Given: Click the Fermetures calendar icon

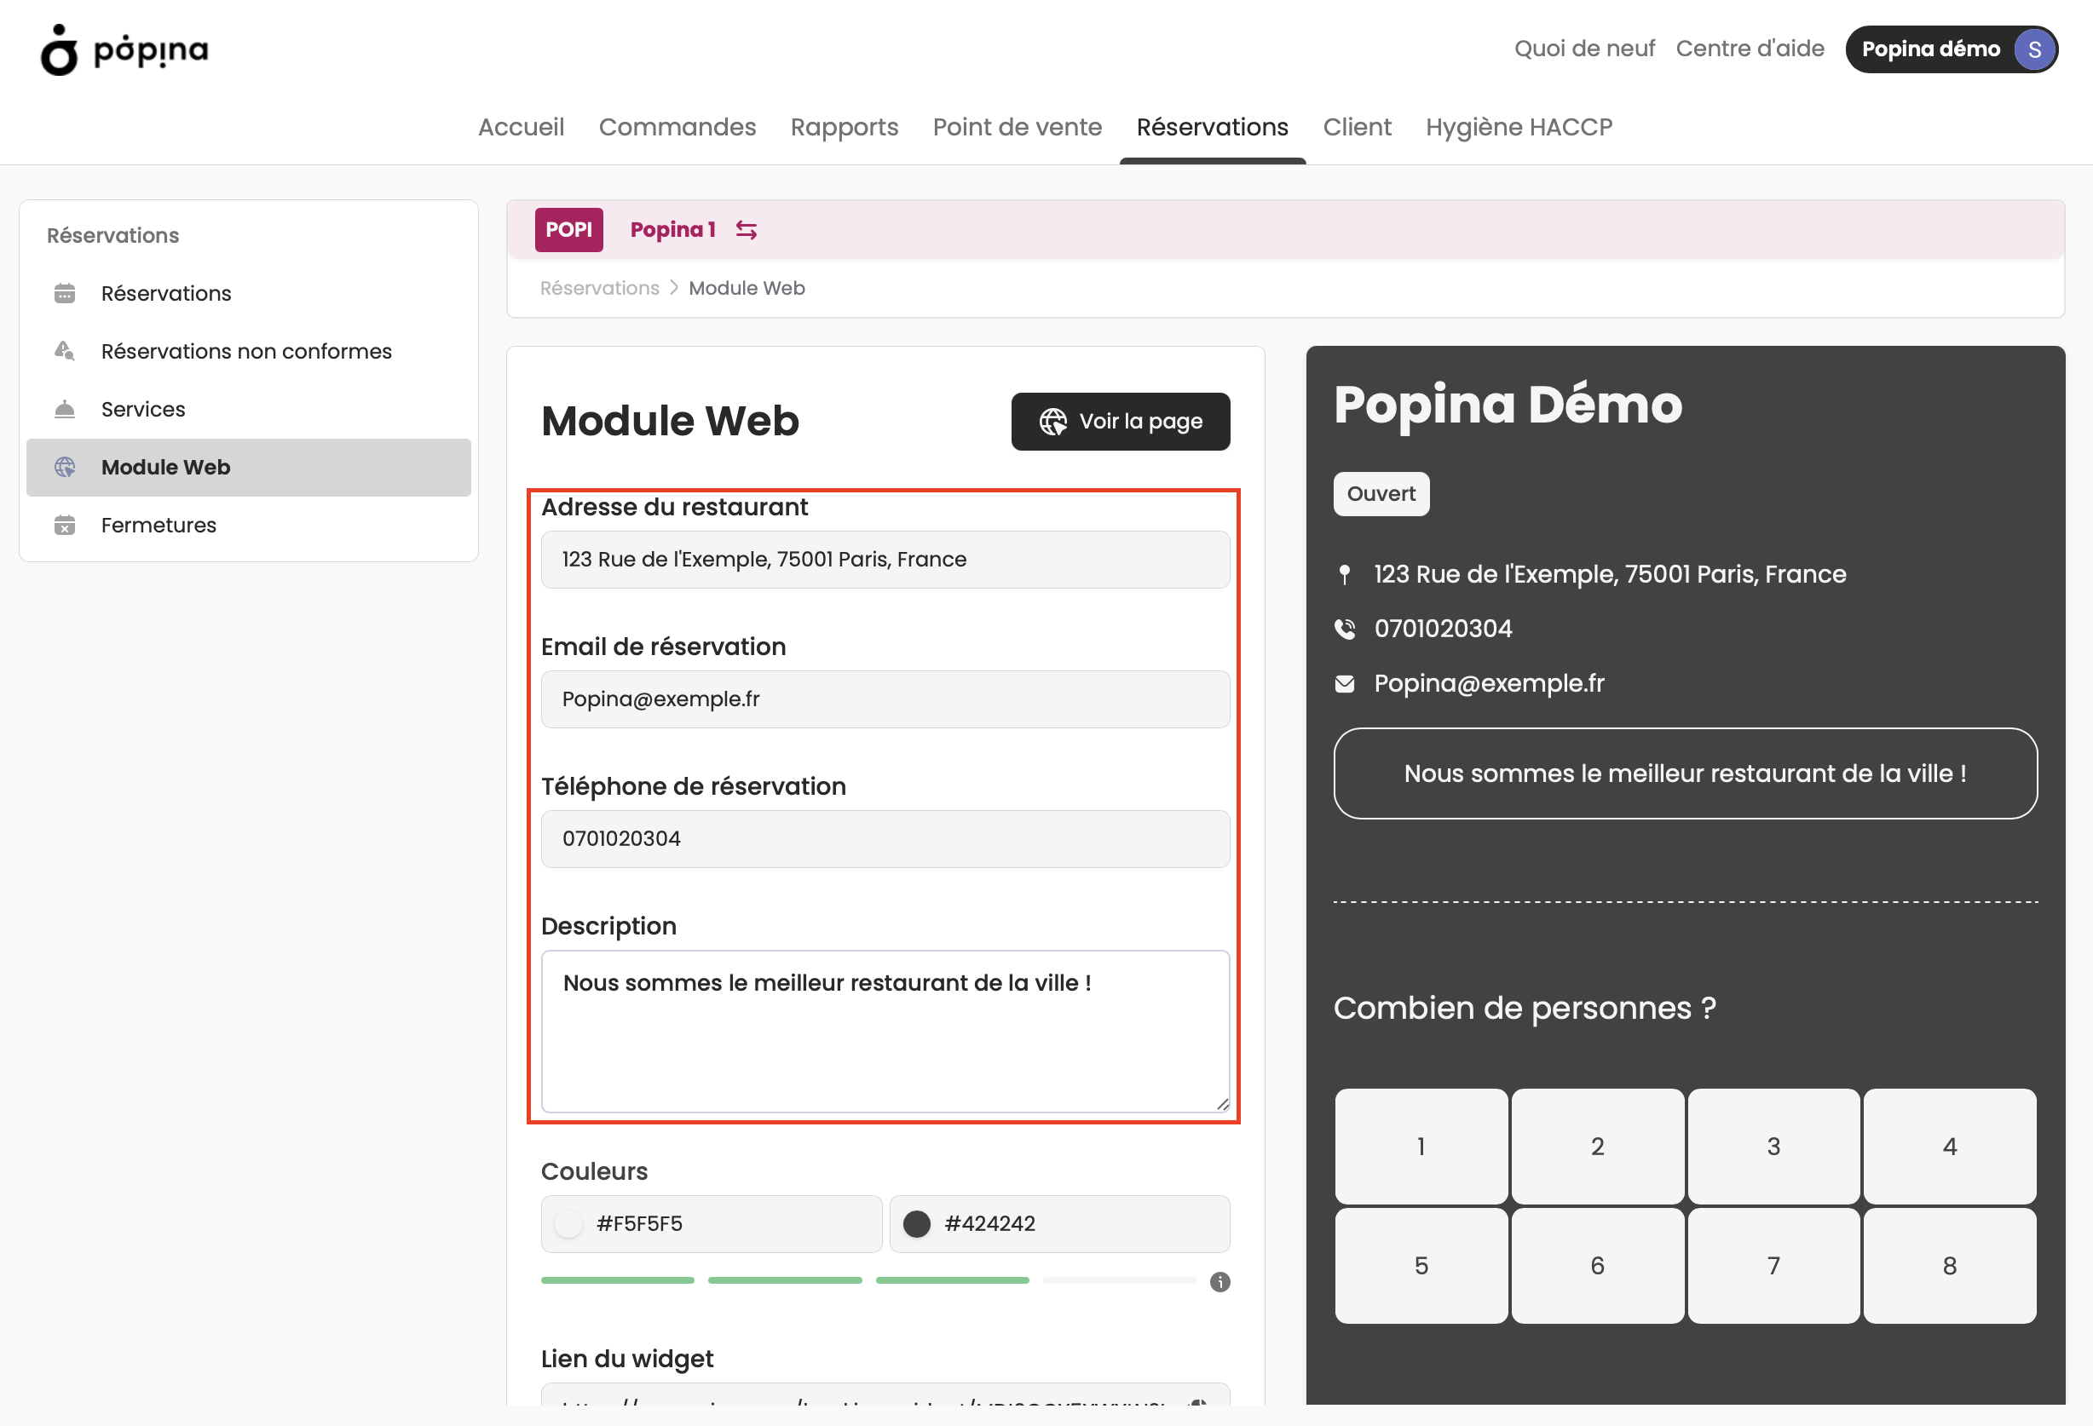Looking at the screenshot, I should point(65,525).
